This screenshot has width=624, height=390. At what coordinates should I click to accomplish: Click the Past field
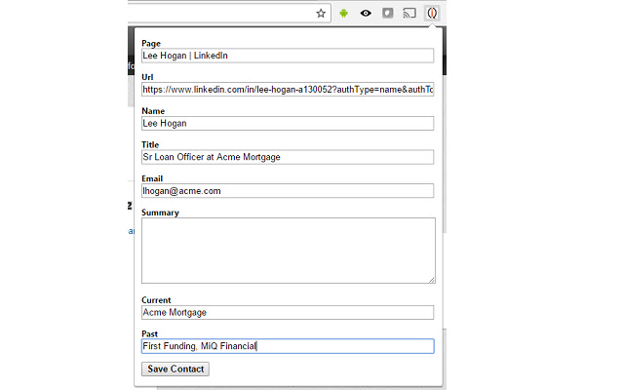tap(288, 346)
